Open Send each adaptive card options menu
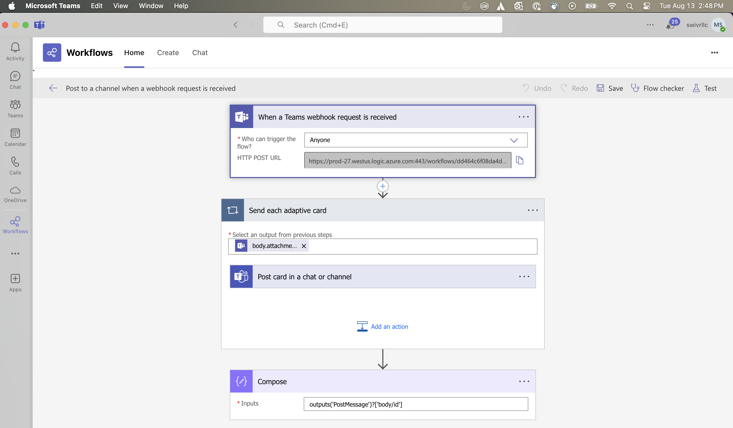733x428 pixels. point(533,210)
